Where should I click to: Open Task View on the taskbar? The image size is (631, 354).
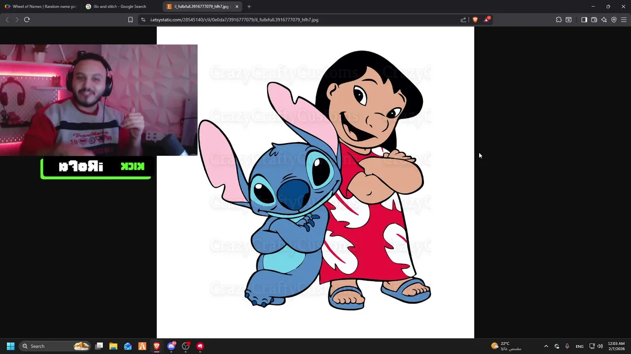99,346
